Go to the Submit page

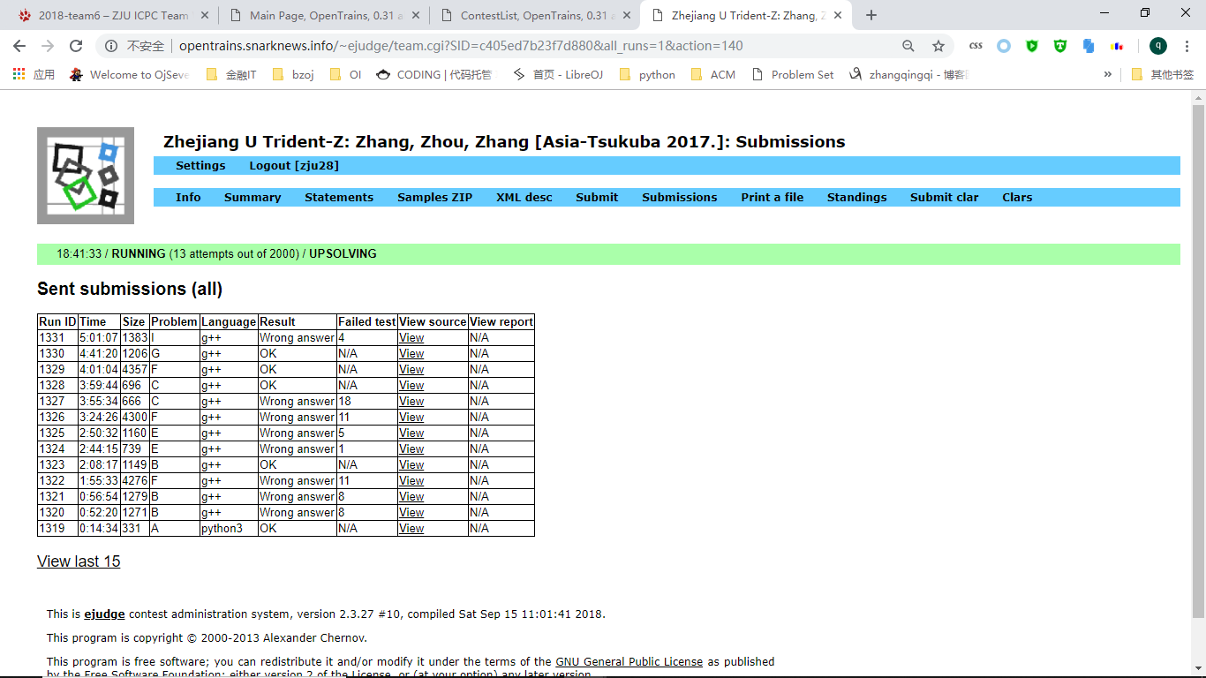597,197
